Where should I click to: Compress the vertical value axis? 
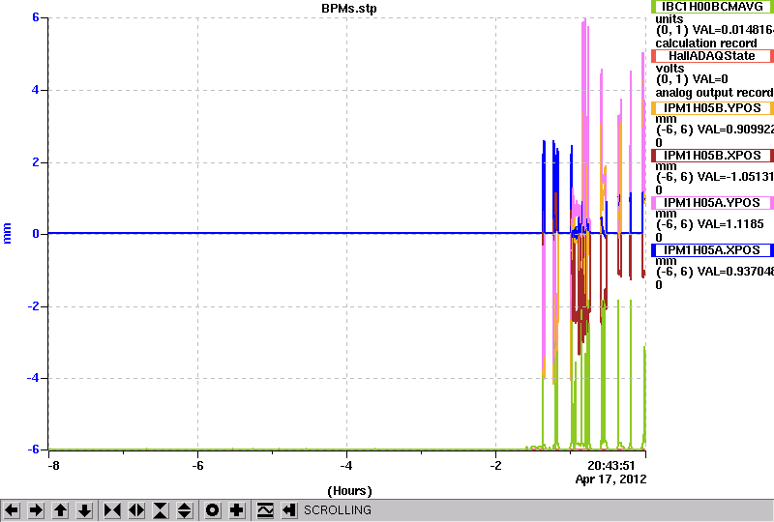161,510
